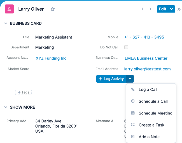Mark Larry Oliver as favorite star
Viewport: 182px width, 143px height.
click(53, 9)
